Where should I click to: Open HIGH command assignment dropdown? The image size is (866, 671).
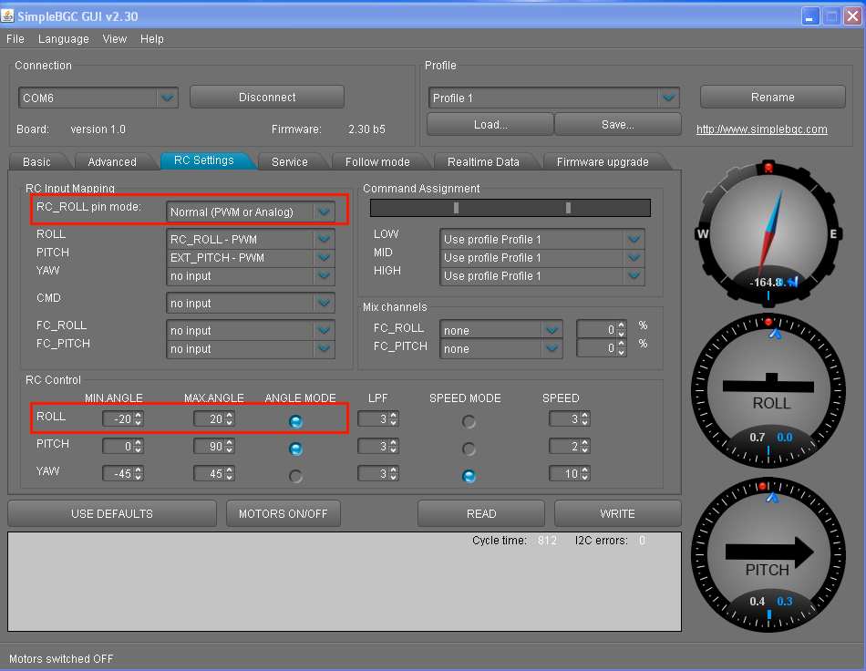[x=542, y=275]
